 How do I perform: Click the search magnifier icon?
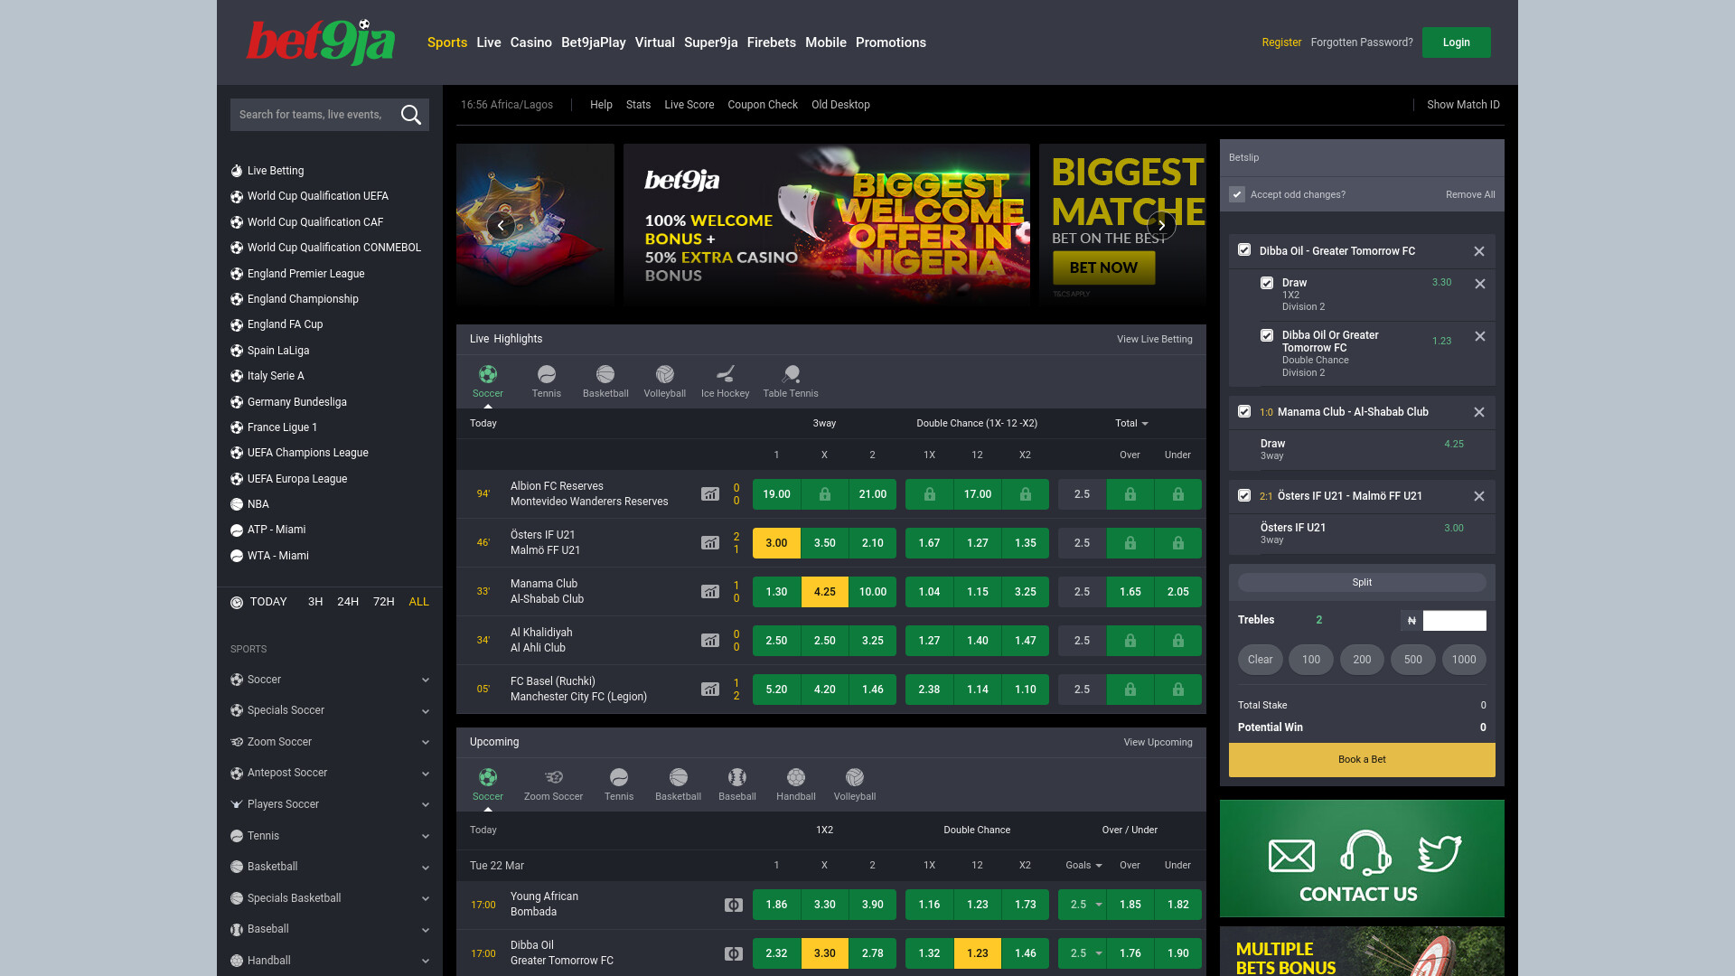point(411,115)
